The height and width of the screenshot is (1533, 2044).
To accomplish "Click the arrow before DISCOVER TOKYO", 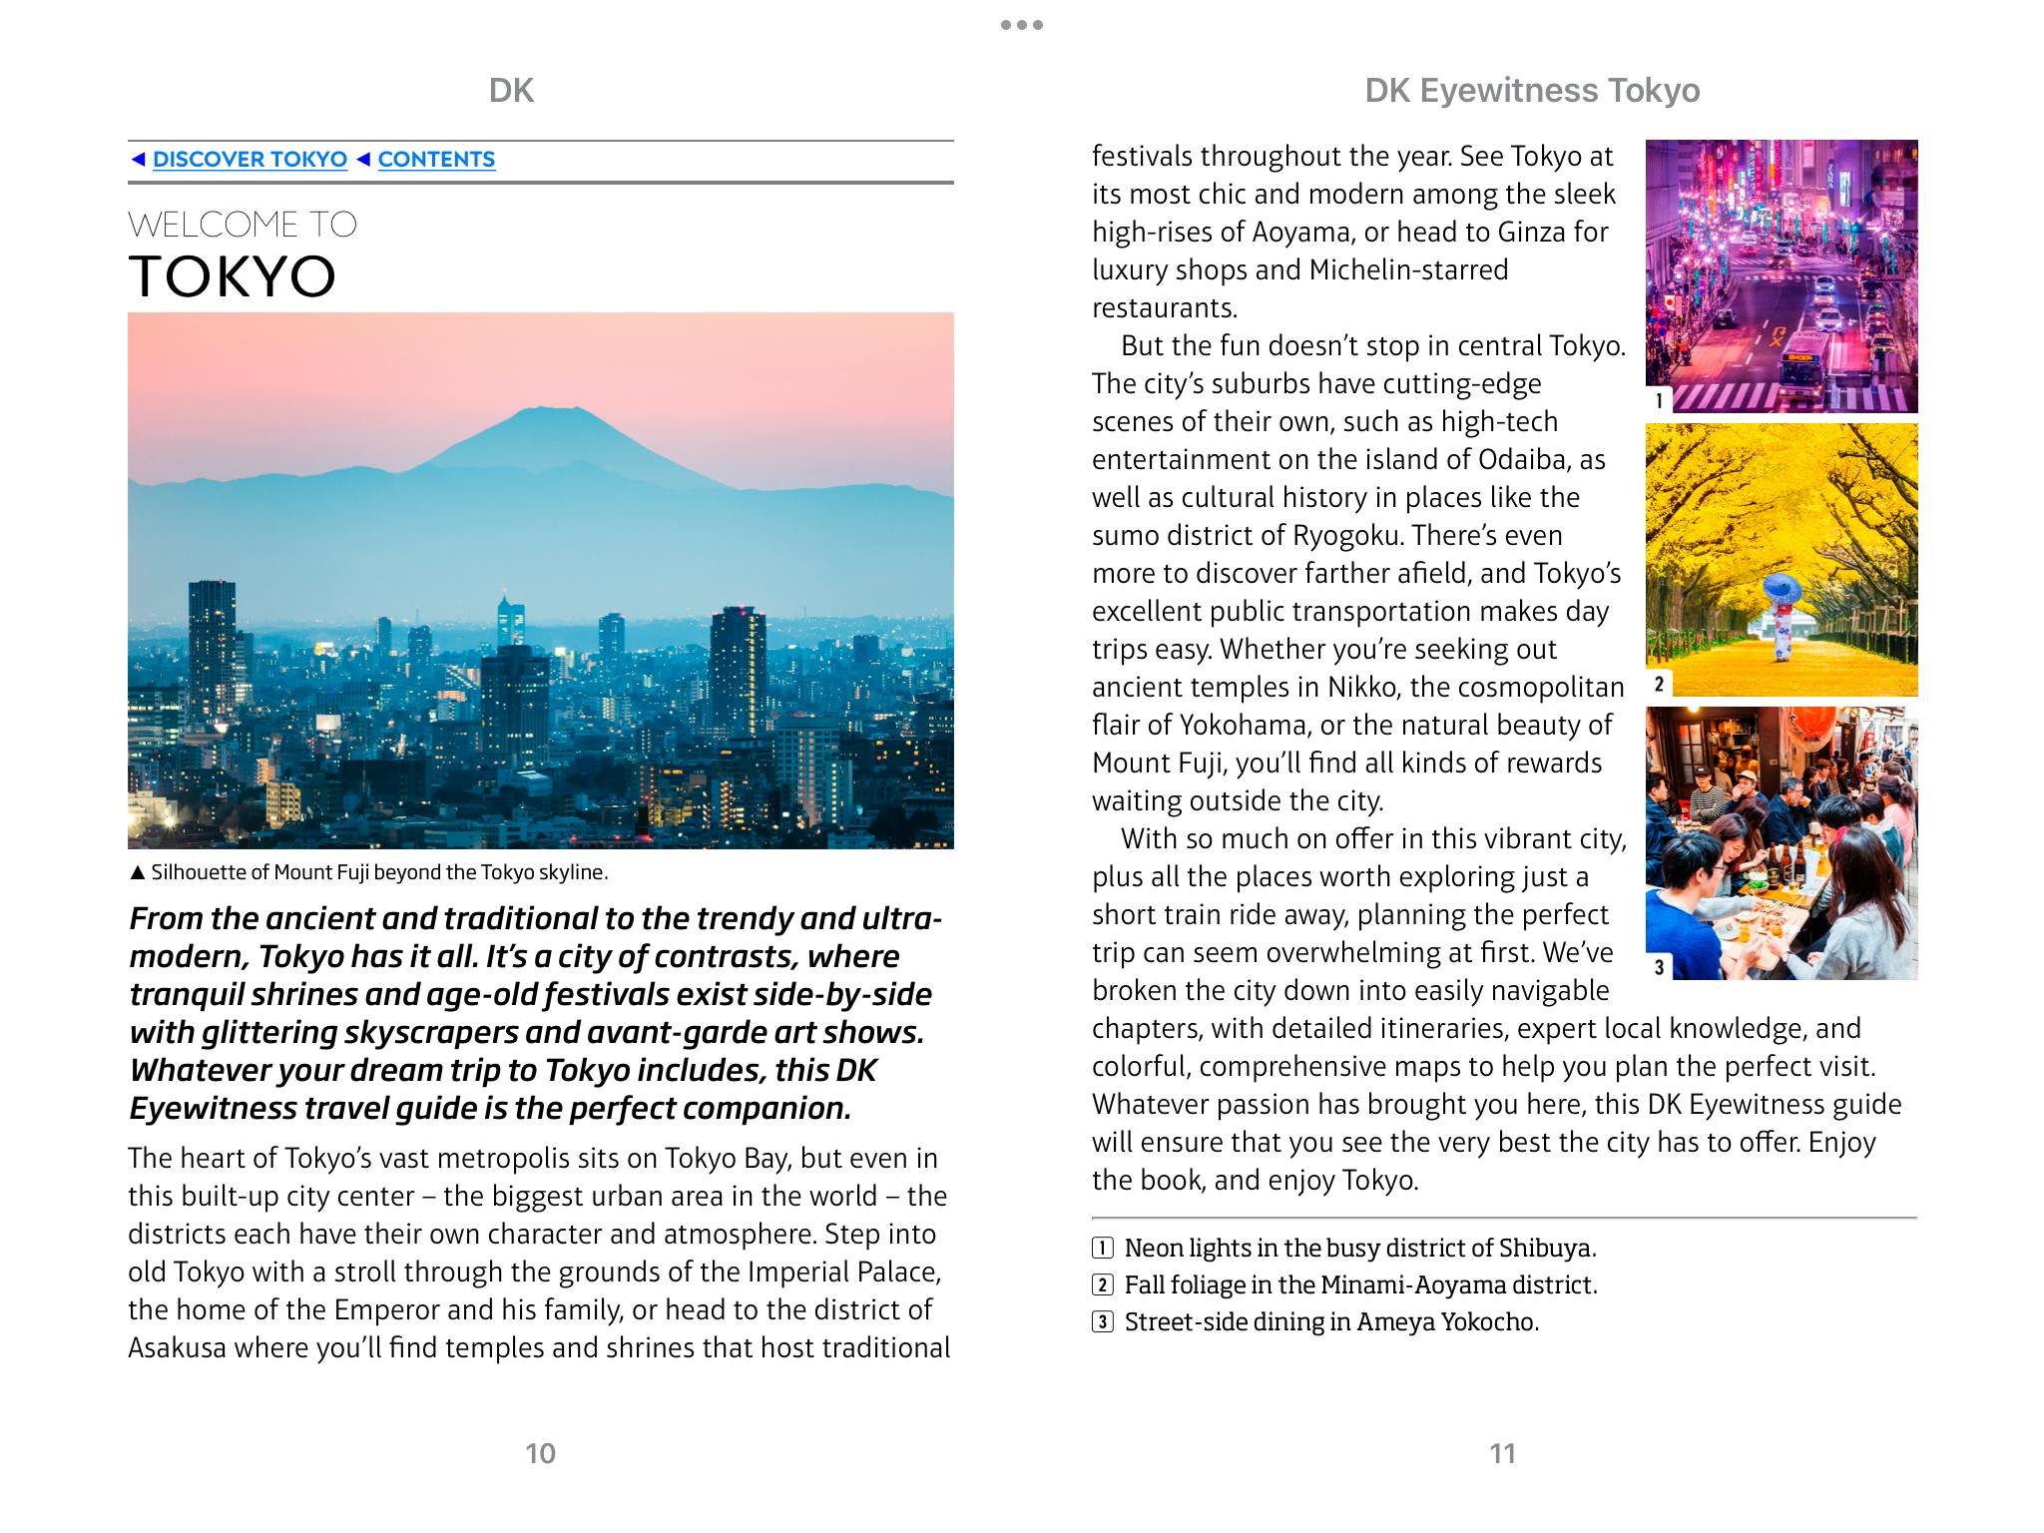I will [x=138, y=160].
